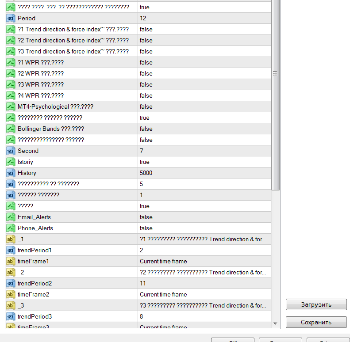Click the boolean icon beside ?1 WPR
The height and width of the screenshot is (342, 350).
pos(11,62)
